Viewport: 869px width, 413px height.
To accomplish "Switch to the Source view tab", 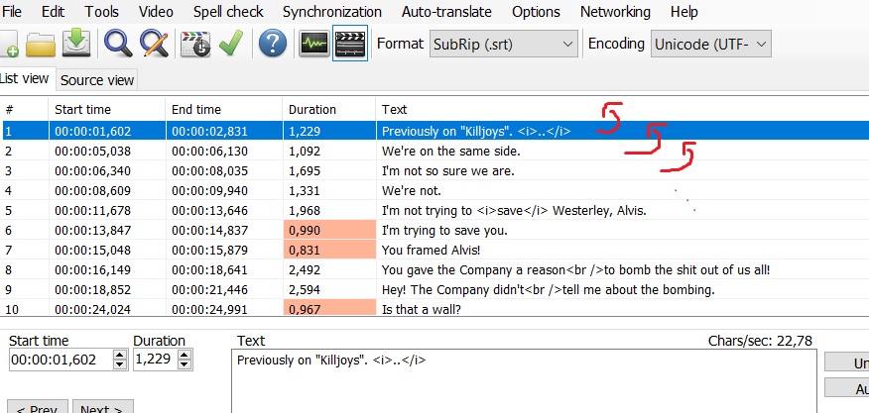I will coord(97,79).
